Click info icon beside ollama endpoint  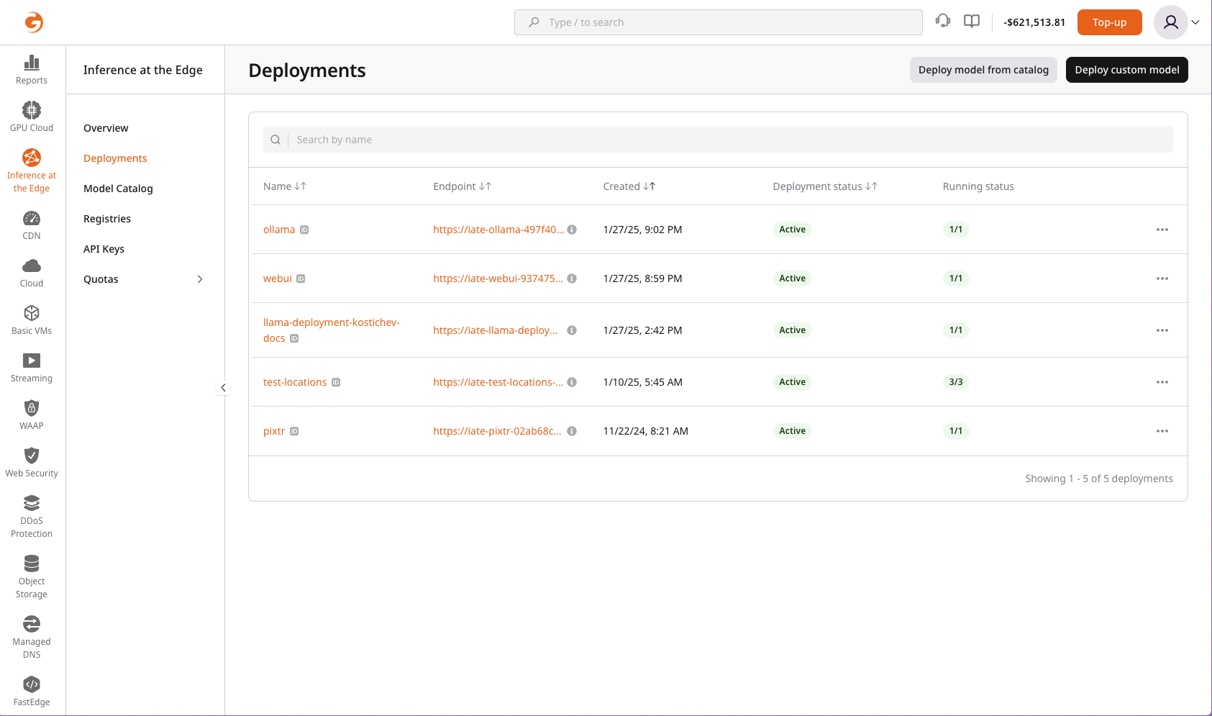click(572, 230)
